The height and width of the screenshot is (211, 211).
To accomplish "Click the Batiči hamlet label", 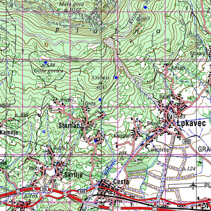I will click(x=34, y=168).
